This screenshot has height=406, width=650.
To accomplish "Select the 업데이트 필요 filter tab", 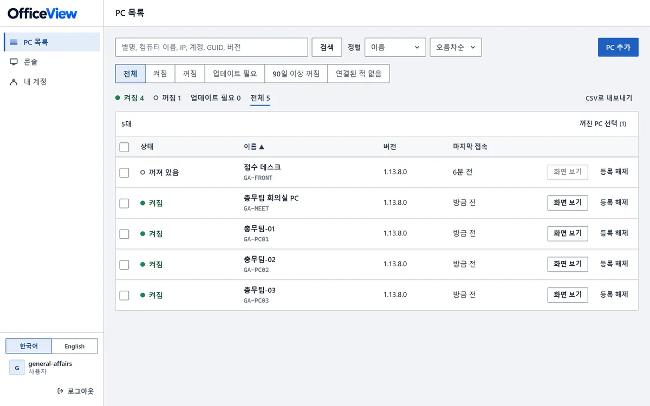I will pyautogui.click(x=235, y=74).
